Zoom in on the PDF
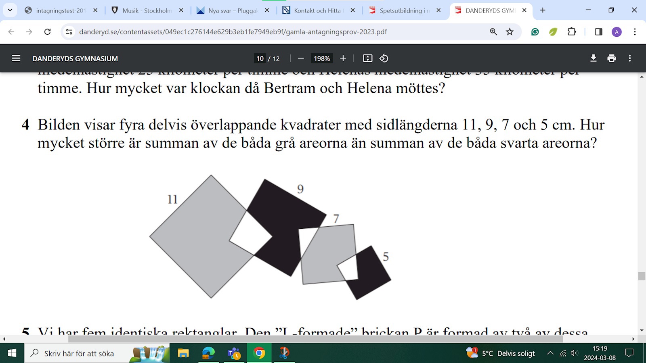Viewport: 646px width, 363px height. [x=343, y=58]
